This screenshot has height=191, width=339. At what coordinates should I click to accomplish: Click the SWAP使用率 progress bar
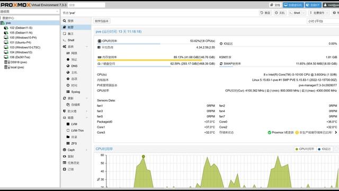[x=278, y=66]
